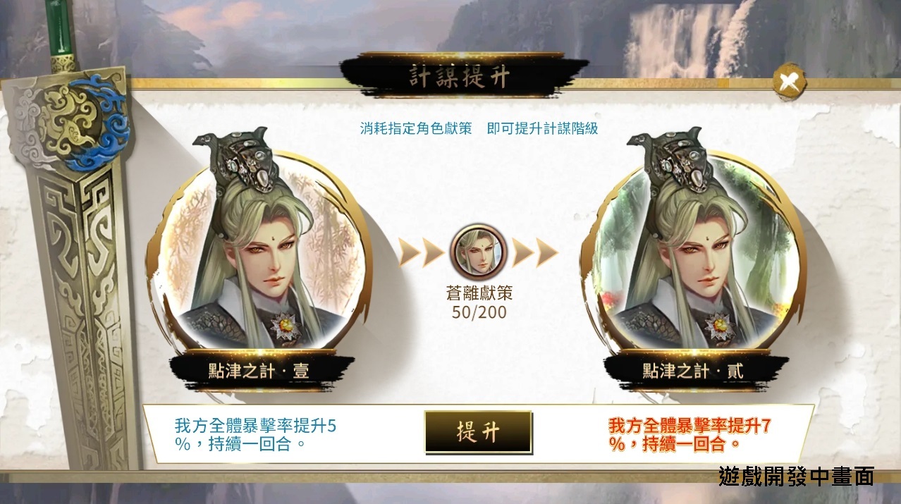Click the 蒼離獻策 label under the token
901x504 pixels.
(x=479, y=294)
